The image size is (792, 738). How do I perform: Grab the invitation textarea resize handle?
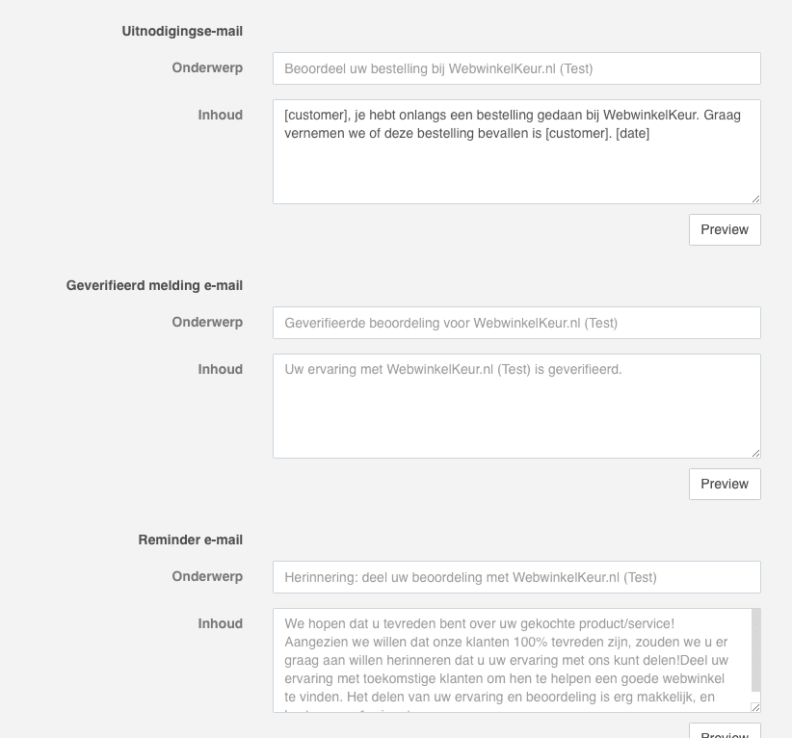[755, 198]
